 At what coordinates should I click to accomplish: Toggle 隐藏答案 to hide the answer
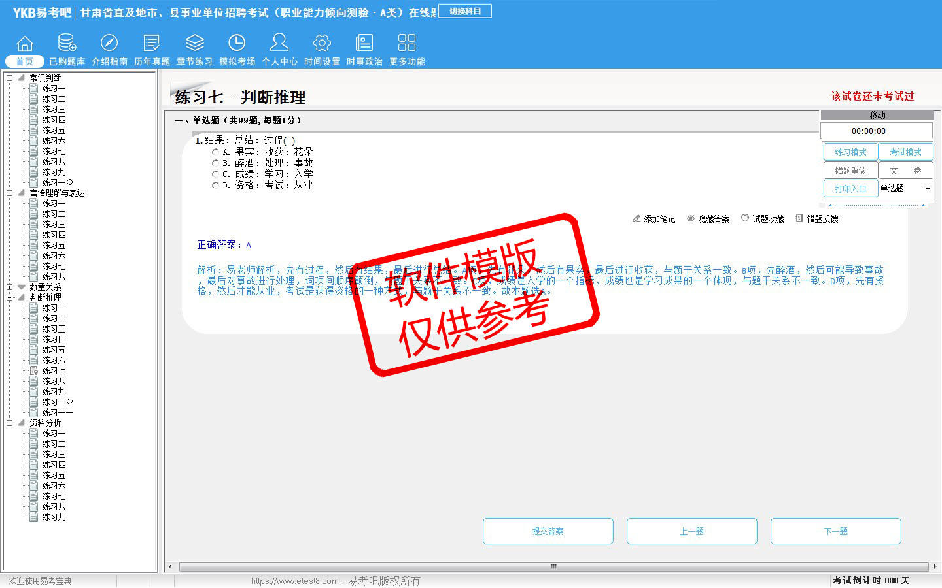click(708, 219)
